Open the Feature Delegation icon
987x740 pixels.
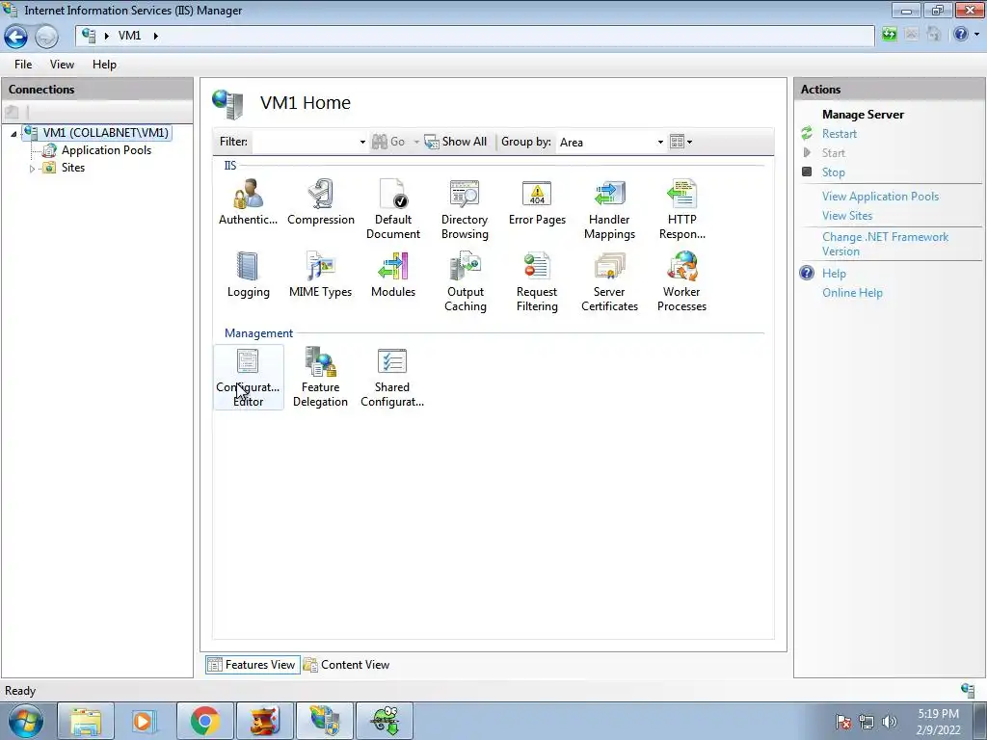(320, 378)
